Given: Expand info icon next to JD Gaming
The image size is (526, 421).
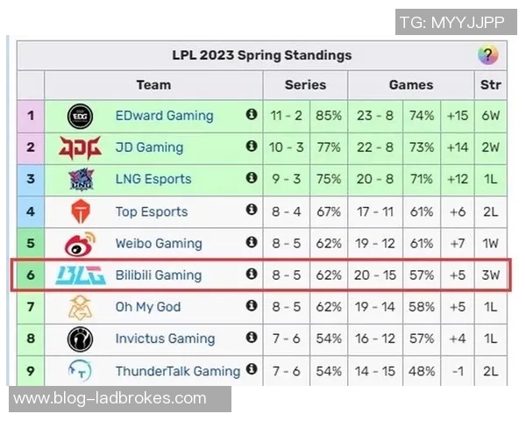Looking at the screenshot, I should [252, 146].
